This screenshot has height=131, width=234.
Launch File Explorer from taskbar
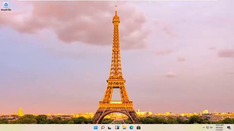pos(124,128)
